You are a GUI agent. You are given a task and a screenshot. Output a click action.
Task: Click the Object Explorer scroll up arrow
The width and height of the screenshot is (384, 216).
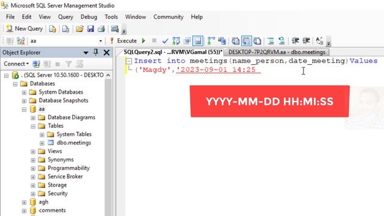tap(108, 75)
